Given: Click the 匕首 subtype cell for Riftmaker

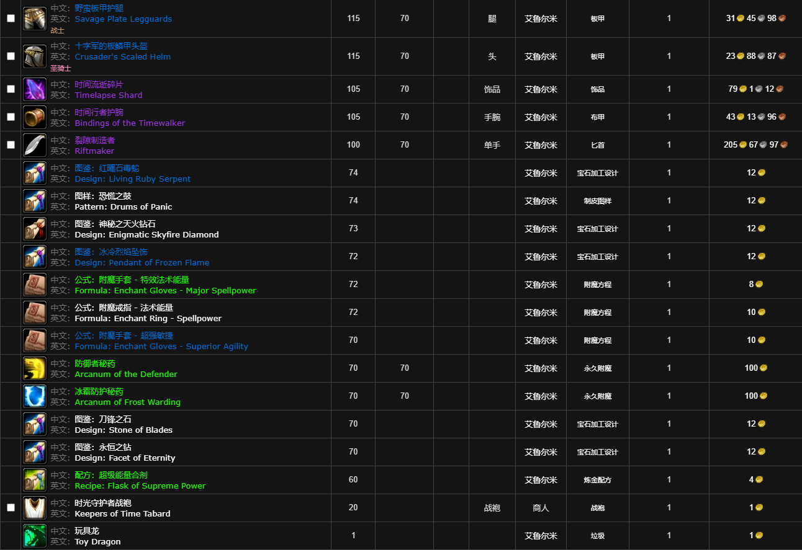Looking at the screenshot, I should click(598, 145).
